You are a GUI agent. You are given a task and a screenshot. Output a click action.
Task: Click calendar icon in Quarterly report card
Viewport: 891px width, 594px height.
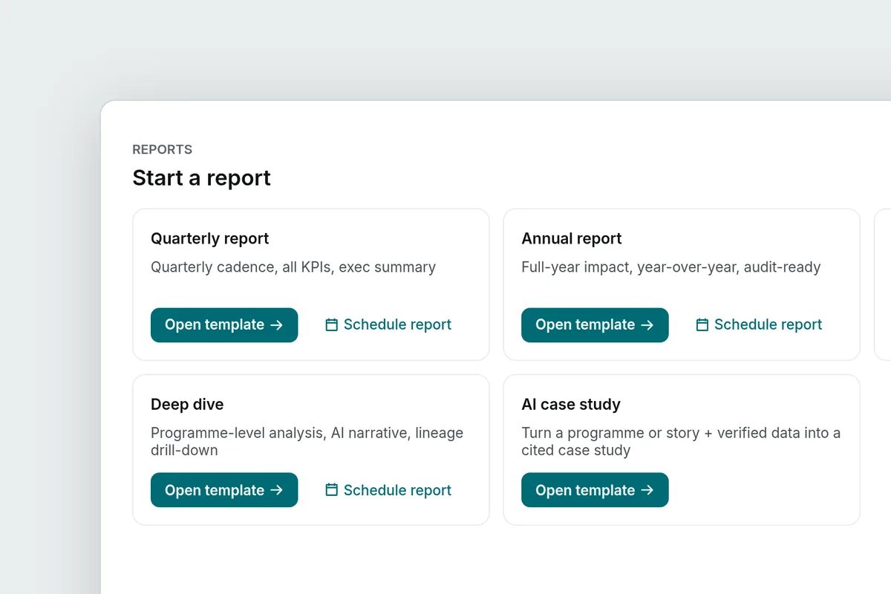tap(332, 324)
